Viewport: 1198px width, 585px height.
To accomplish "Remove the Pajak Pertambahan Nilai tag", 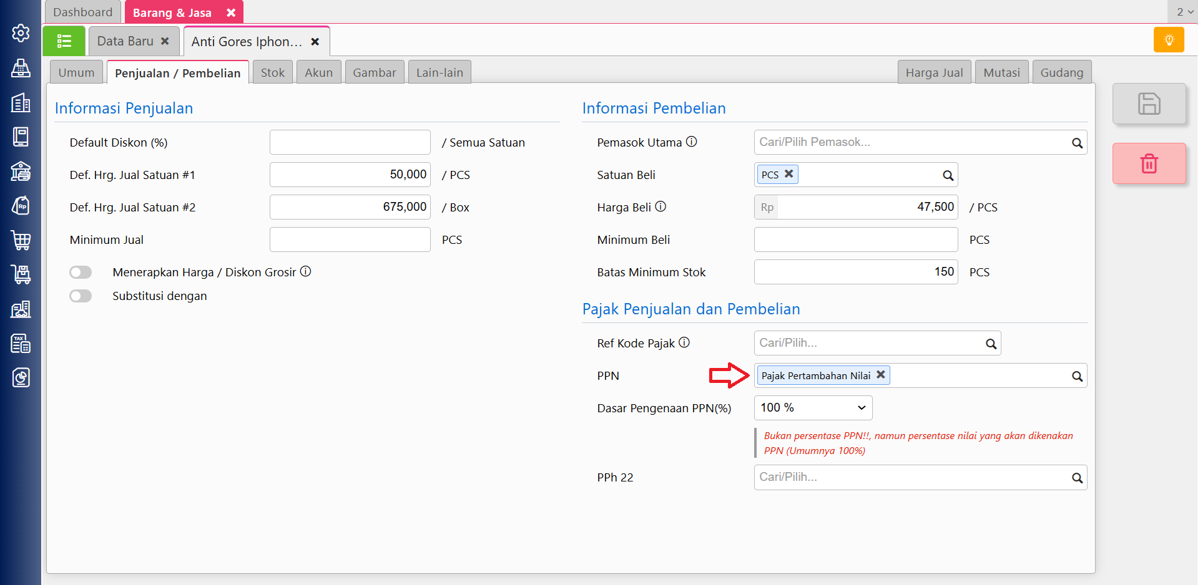I will click(x=880, y=375).
